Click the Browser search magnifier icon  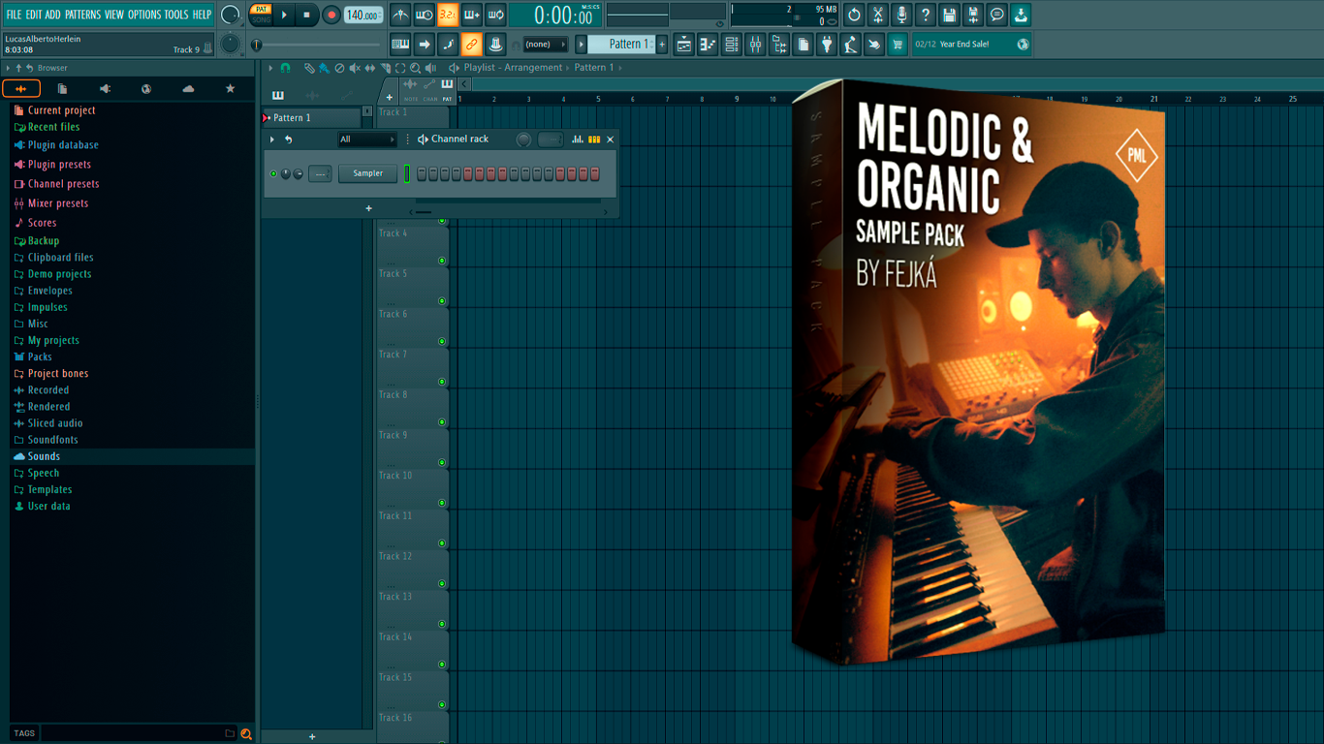[246, 734]
